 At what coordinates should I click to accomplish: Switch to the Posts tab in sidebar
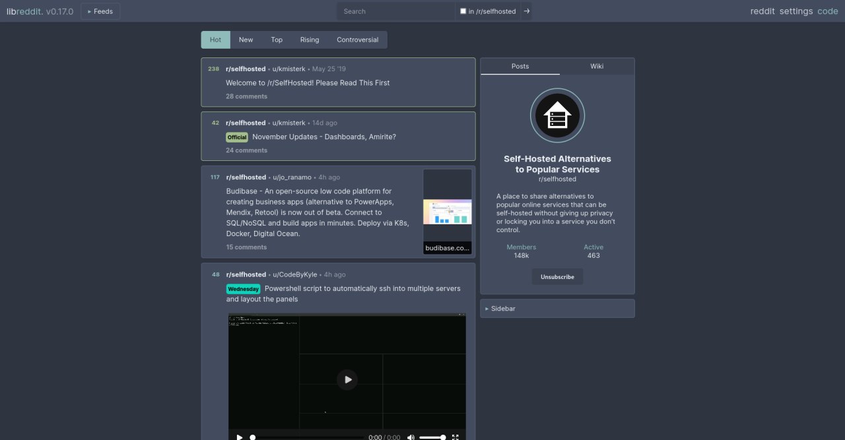(520, 66)
